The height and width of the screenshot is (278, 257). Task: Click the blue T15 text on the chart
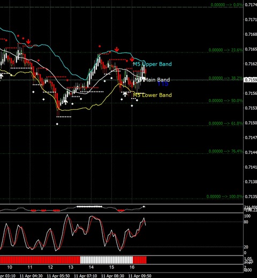163,84
